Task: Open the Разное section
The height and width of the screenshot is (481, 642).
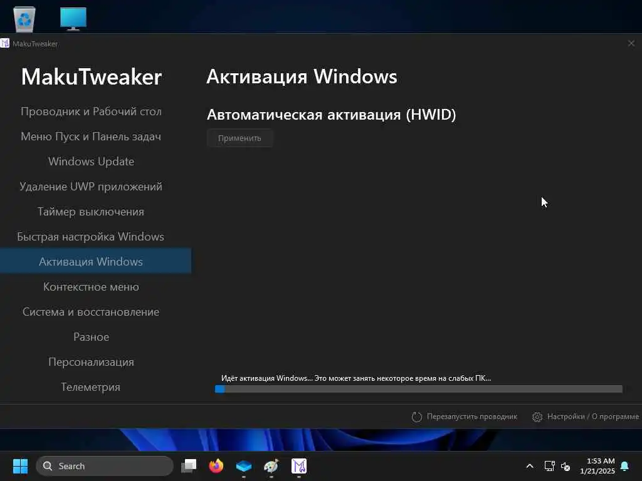Action: coord(91,336)
